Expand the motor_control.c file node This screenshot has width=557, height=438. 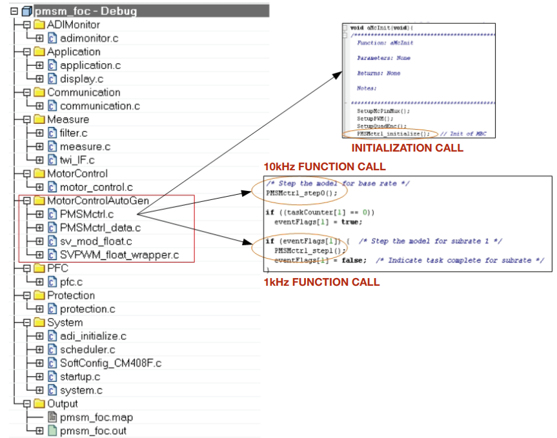pos(39,187)
